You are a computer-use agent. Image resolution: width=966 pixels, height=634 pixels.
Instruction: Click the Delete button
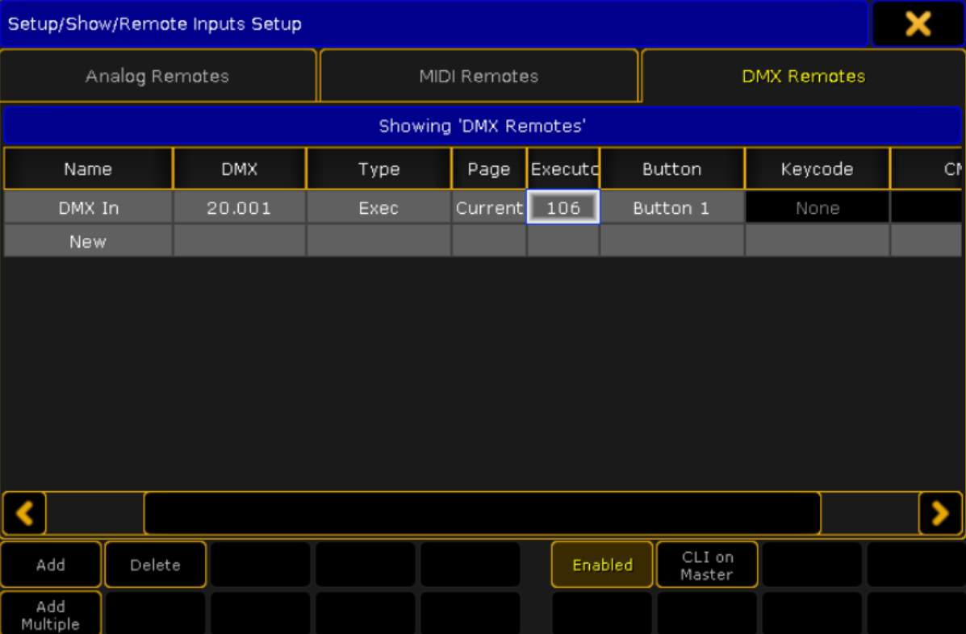pyautogui.click(x=155, y=565)
